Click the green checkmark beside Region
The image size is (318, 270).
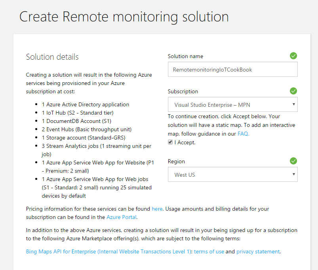point(293,161)
